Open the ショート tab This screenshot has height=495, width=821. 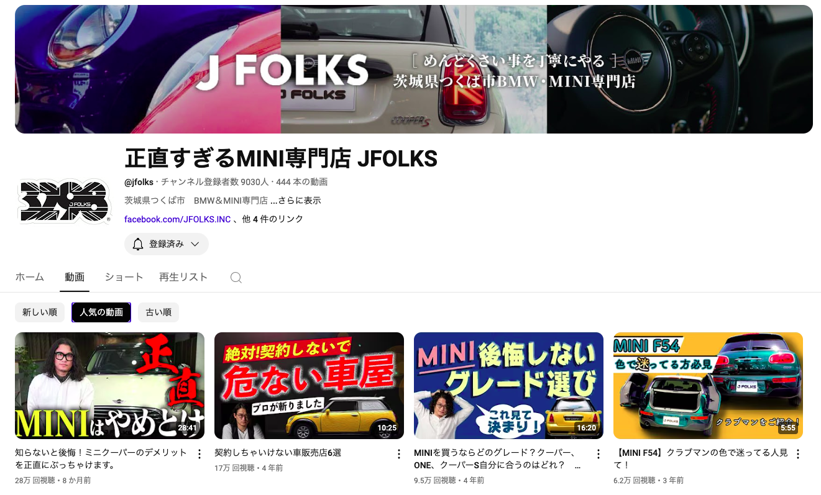[124, 277]
